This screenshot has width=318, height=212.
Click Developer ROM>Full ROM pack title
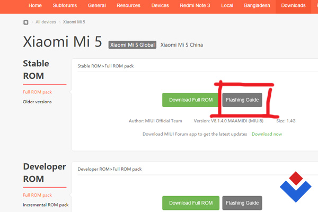tap(110, 169)
